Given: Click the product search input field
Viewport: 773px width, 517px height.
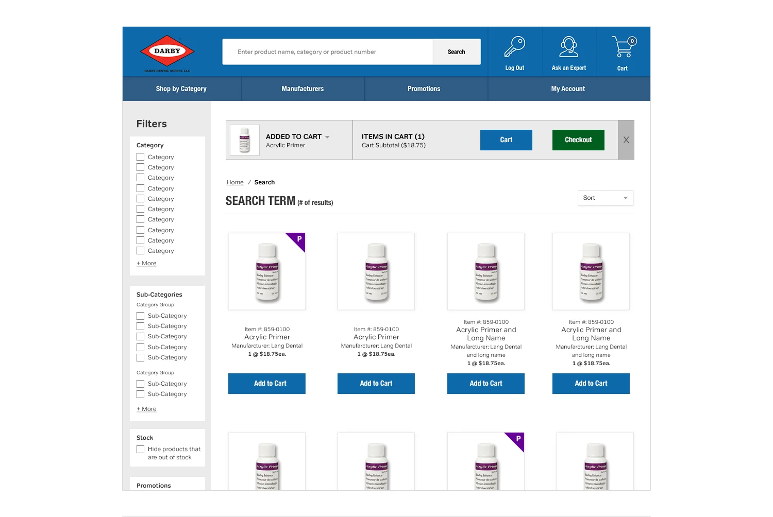Looking at the screenshot, I should click(x=328, y=51).
